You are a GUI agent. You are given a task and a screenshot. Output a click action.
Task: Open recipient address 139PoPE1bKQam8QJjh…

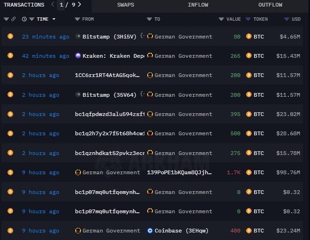(x=179, y=172)
